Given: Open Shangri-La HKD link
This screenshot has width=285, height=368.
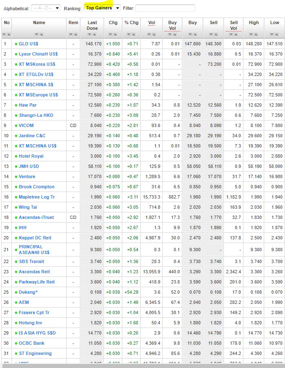Looking at the screenshot, I should (x=36, y=115).
